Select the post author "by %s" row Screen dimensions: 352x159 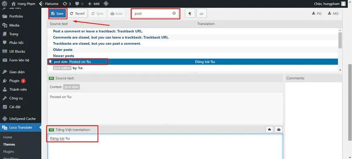(192, 68)
